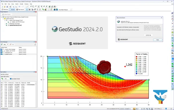The image size is (174, 110).
Task: Click the License Log button in About dialog
Action: (148, 35)
